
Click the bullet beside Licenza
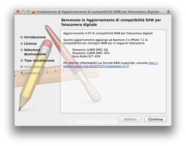(22, 43)
